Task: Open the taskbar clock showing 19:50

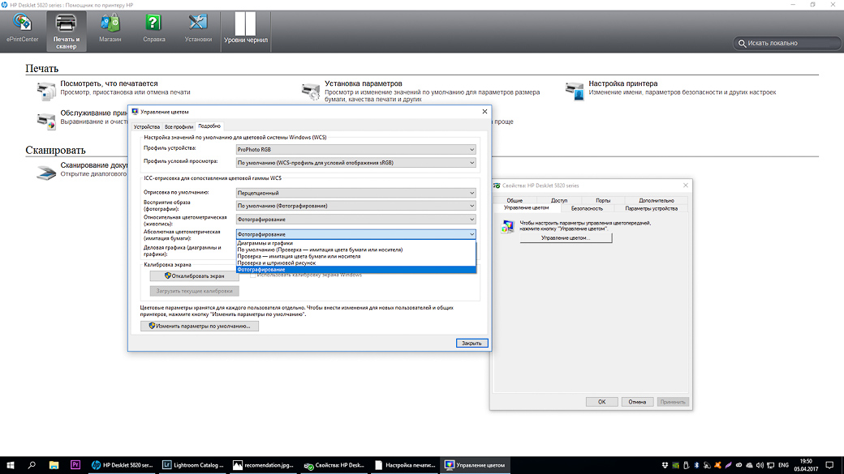Action: coord(805,465)
